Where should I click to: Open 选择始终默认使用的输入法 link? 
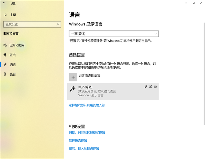coord(87,105)
